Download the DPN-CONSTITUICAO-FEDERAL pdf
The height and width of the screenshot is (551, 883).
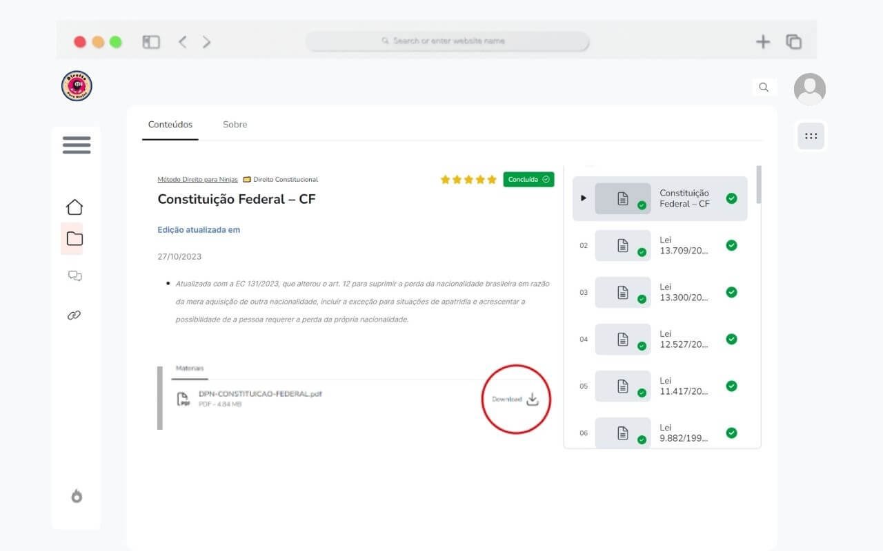[516, 399]
